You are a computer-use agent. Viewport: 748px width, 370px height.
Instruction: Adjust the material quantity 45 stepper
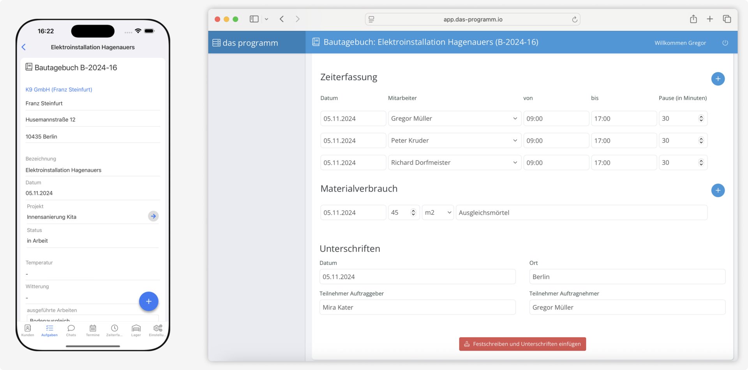(413, 213)
